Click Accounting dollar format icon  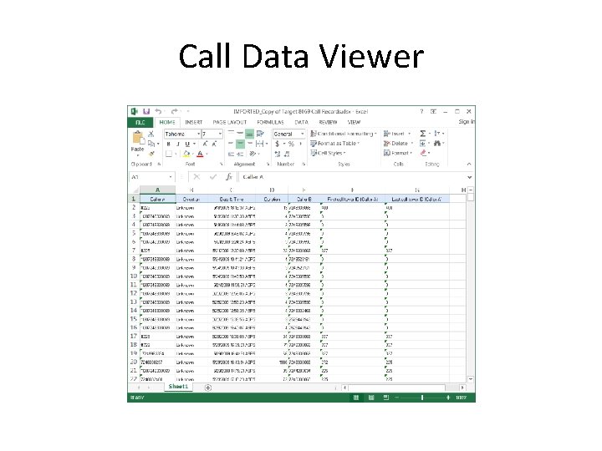[278, 144]
